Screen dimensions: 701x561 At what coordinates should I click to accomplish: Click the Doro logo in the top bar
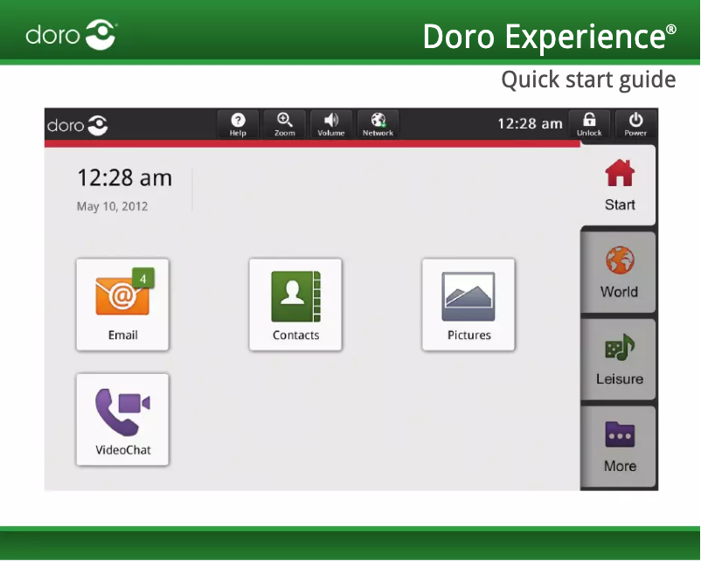(x=77, y=124)
